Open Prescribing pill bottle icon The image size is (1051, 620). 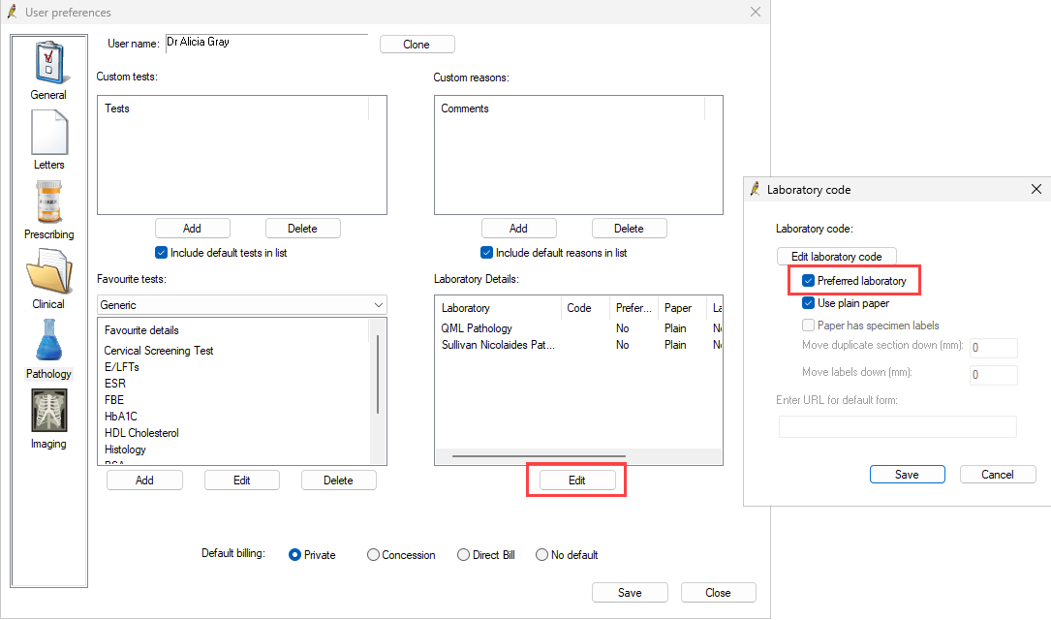[48, 203]
